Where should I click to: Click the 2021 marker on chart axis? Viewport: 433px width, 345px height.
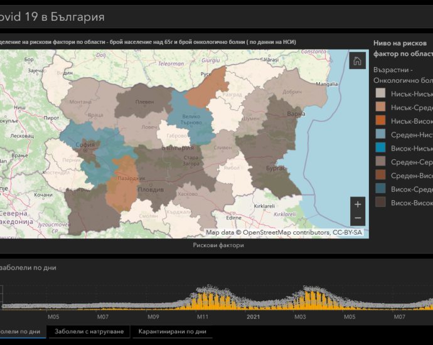(253, 317)
